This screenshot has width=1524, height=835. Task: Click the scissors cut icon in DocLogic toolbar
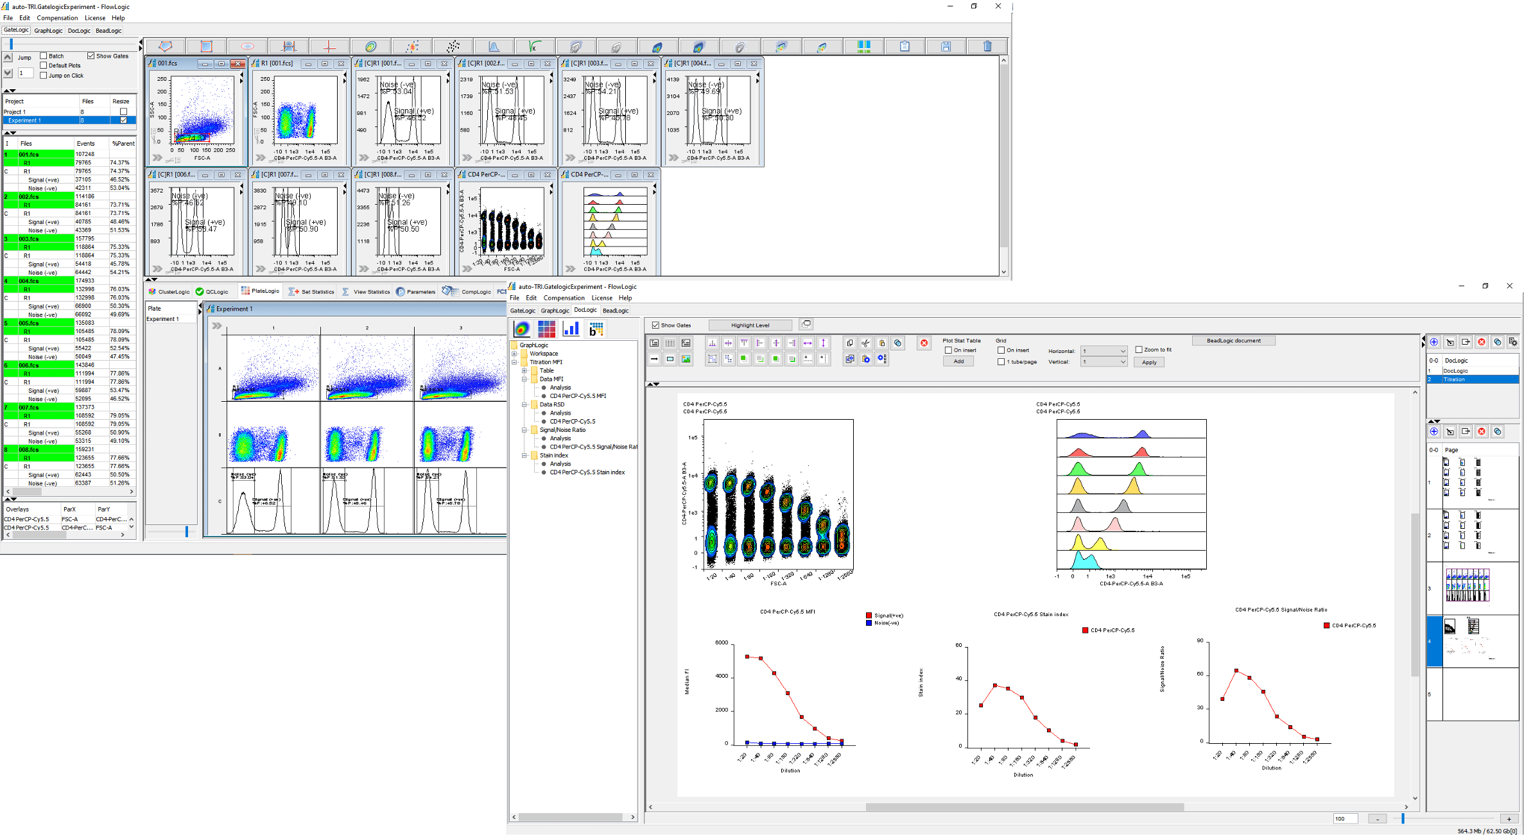(865, 343)
